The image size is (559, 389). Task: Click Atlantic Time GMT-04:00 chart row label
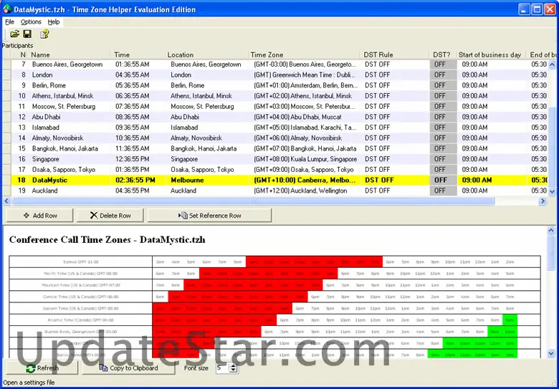[80, 320]
